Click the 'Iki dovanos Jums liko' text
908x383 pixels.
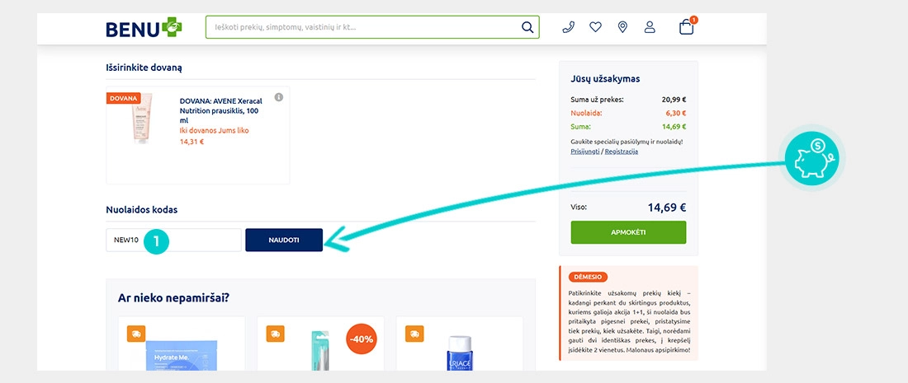[x=215, y=131]
